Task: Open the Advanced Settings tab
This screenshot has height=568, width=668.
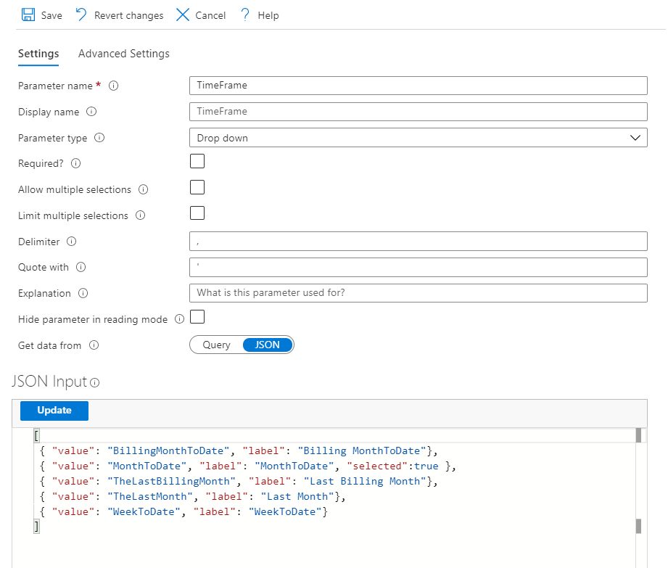Action: (124, 54)
